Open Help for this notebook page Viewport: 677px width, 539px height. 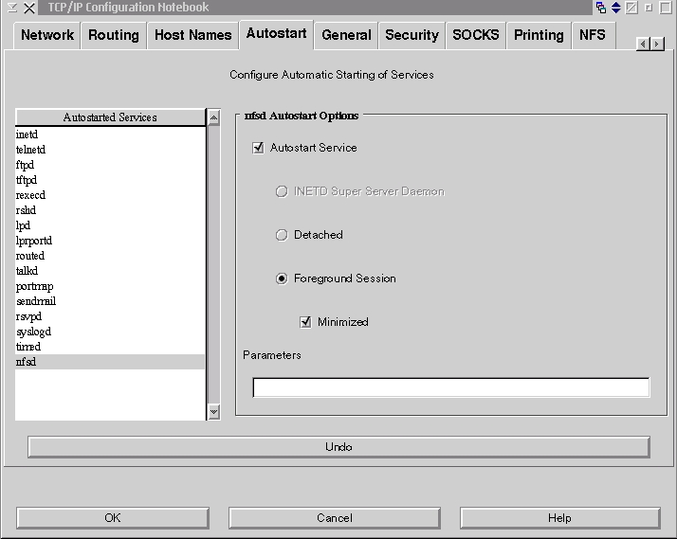[559, 518]
